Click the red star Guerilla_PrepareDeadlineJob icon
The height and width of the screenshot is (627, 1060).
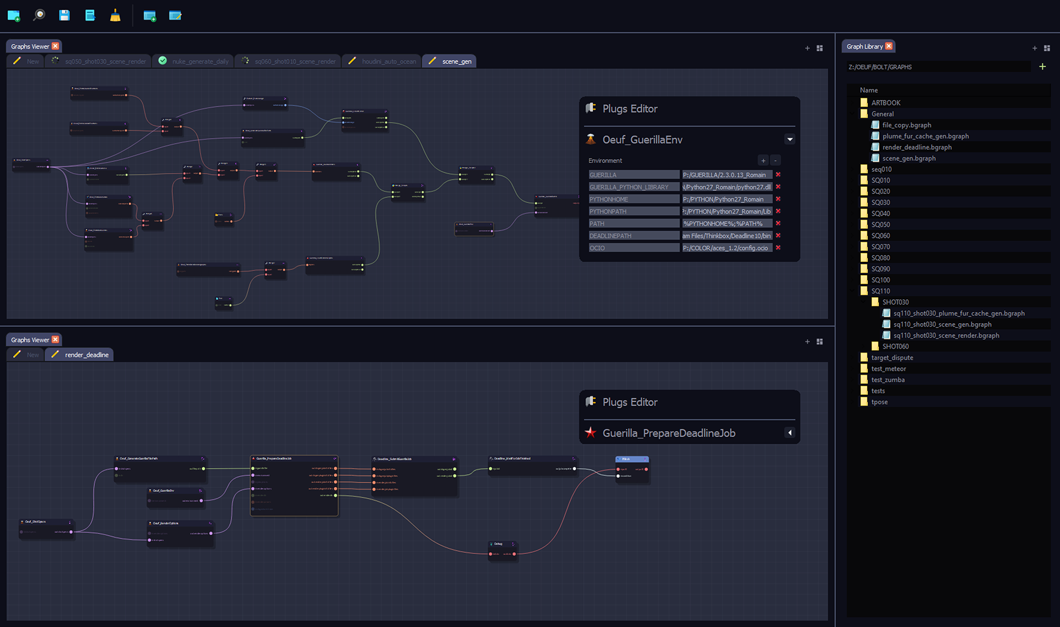pos(591,433)
